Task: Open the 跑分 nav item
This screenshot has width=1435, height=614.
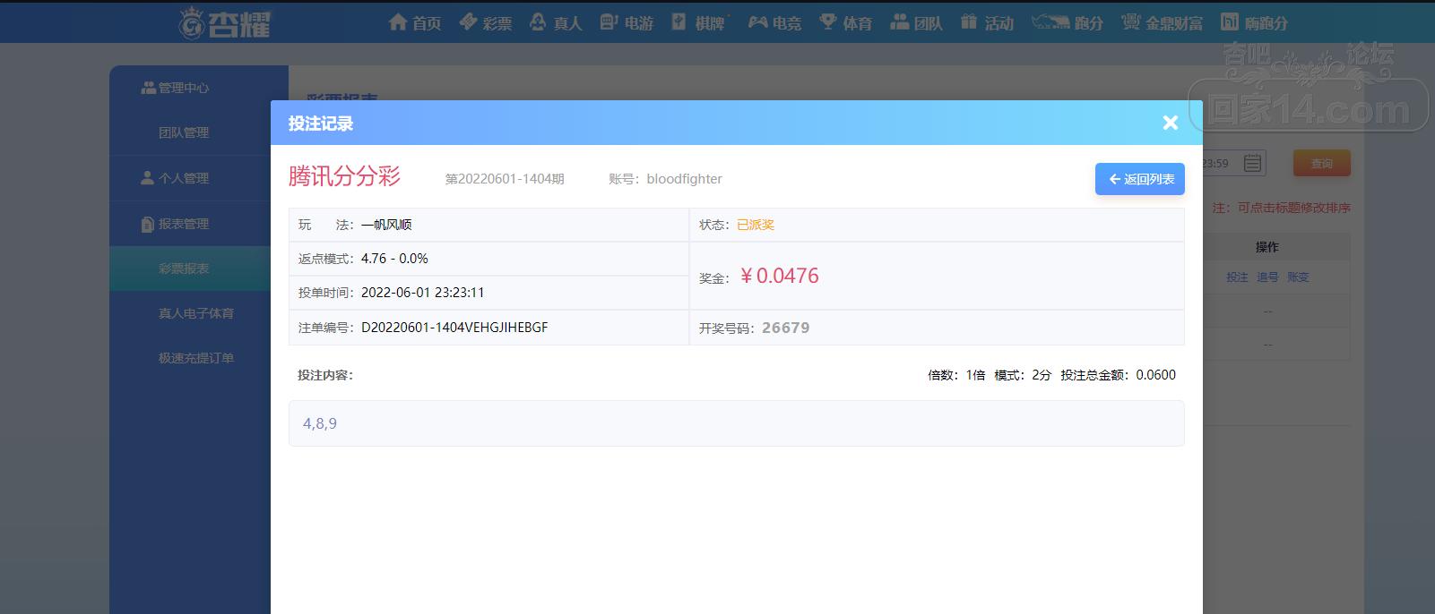Action: pyautogui.click(x=1067, y=22)
